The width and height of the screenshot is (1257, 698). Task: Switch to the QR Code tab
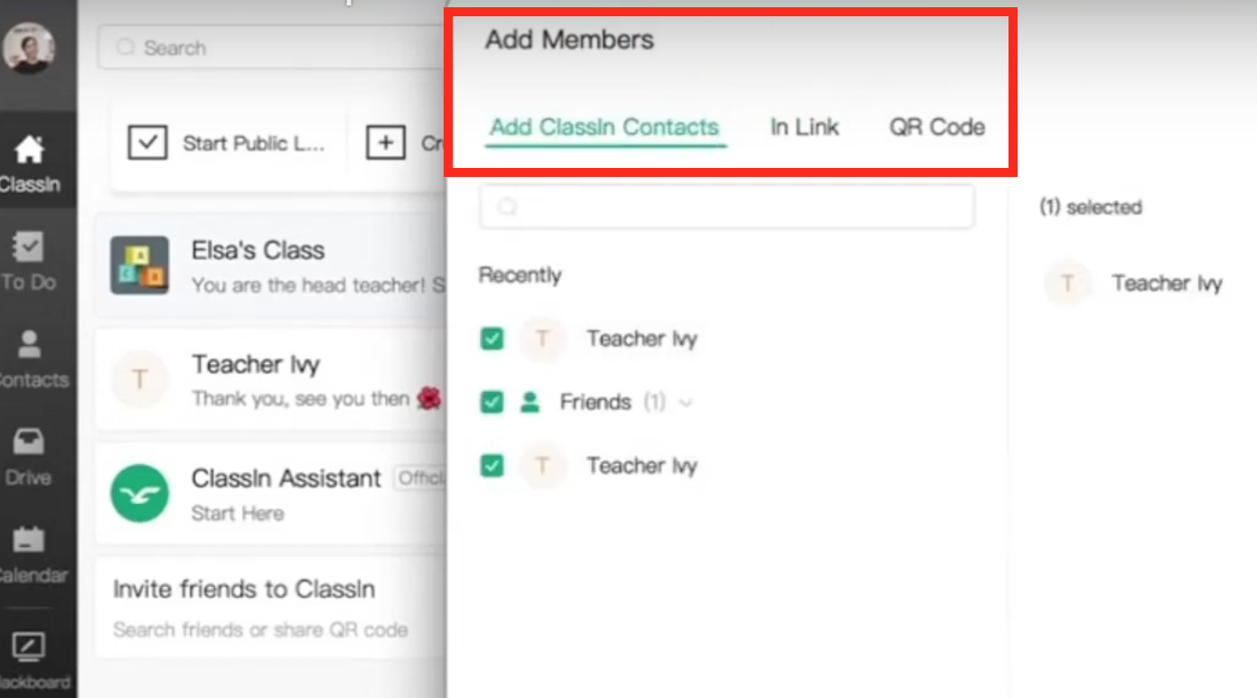pyautogui.click(x=936, y=127)
